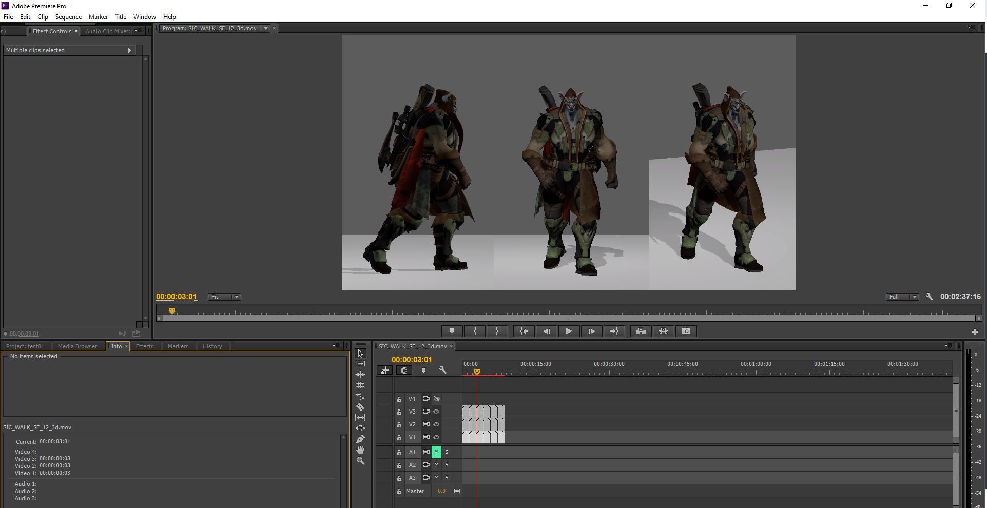Open timeline display settings wrench
This screenshot has width=987, height=508.
coord(442,370)
